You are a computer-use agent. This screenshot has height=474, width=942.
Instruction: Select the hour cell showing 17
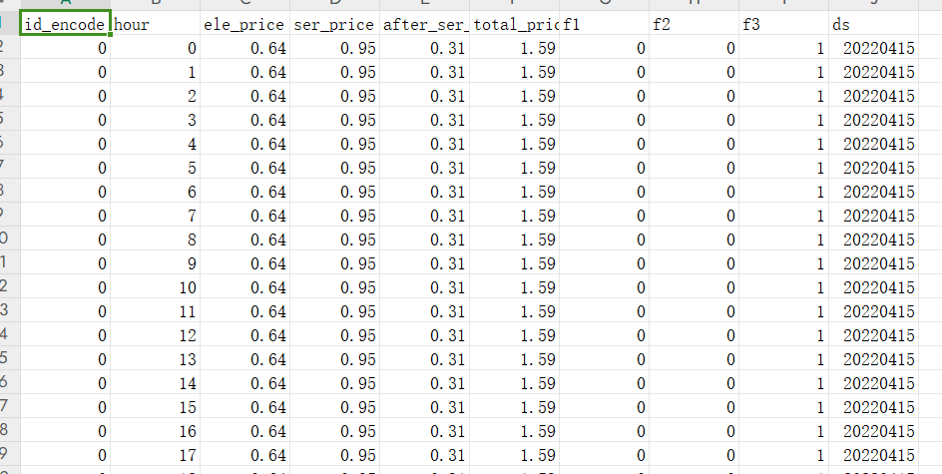pyautogui.click(x=155, y=455)
